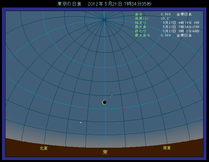Click the 35.0° altitude value

click(x=165, y=19)
